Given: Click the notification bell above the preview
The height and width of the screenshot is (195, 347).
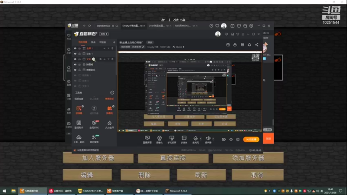Looking at the screenshot, I should [249, 45].
